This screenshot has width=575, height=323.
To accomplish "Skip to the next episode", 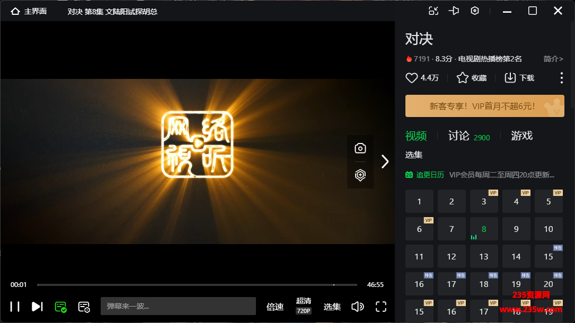I will [37, 307].
